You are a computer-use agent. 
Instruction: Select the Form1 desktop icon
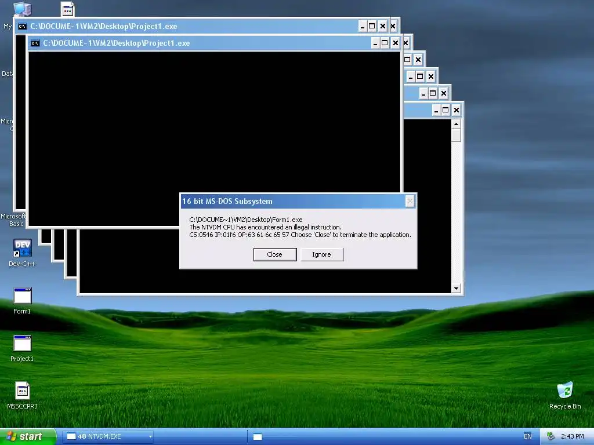coord(22,301)
